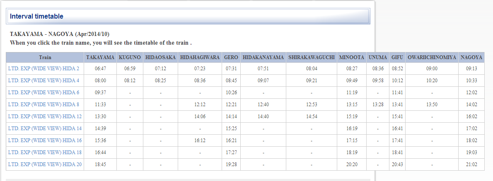Screen dimensions: 493x181
Task: Select the 18:45 Takayama departure cell
Action: pyautogui.click(x=100, y=164)
